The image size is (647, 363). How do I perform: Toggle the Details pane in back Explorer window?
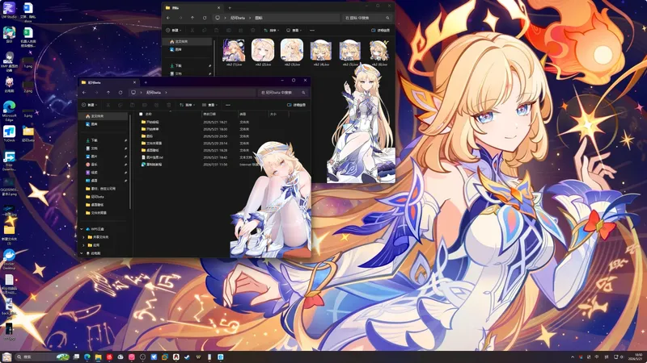tap(380, 30)
